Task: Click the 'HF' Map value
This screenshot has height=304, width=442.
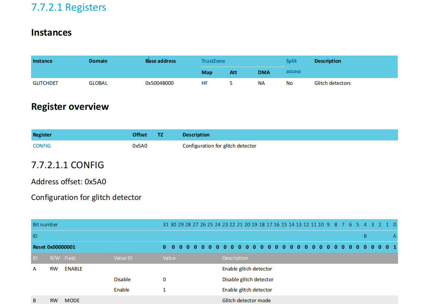Action: [x=205, y=83]
